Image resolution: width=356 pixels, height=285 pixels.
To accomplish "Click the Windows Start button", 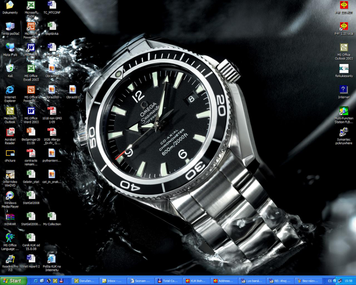I will (13, 281).
